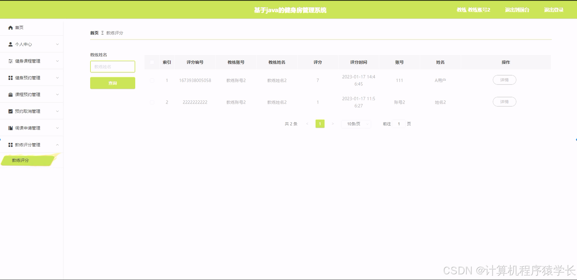Click the 教练姓名 search input field
Screen dimensions: 577x280
[112, 67]
